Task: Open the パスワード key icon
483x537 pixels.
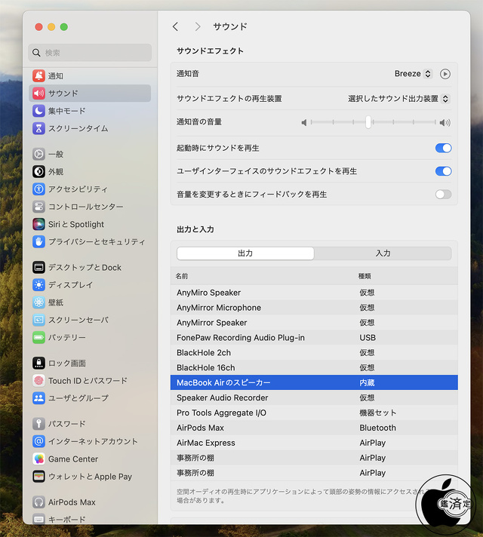Action: click(x=38, y=424)
